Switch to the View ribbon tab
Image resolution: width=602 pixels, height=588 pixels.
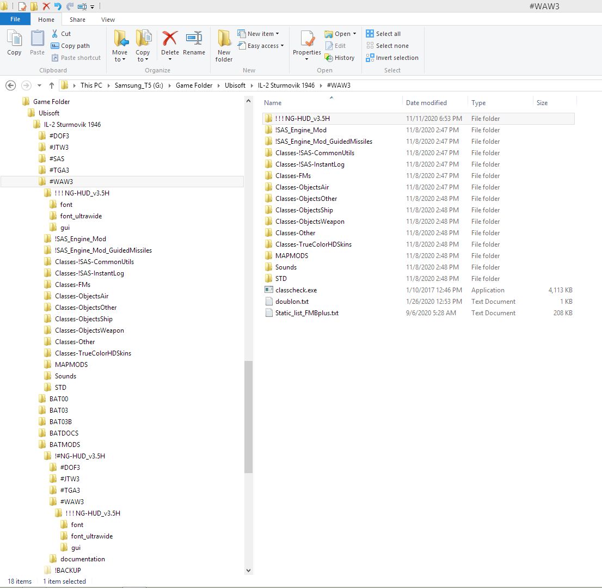tap(108, 20)
